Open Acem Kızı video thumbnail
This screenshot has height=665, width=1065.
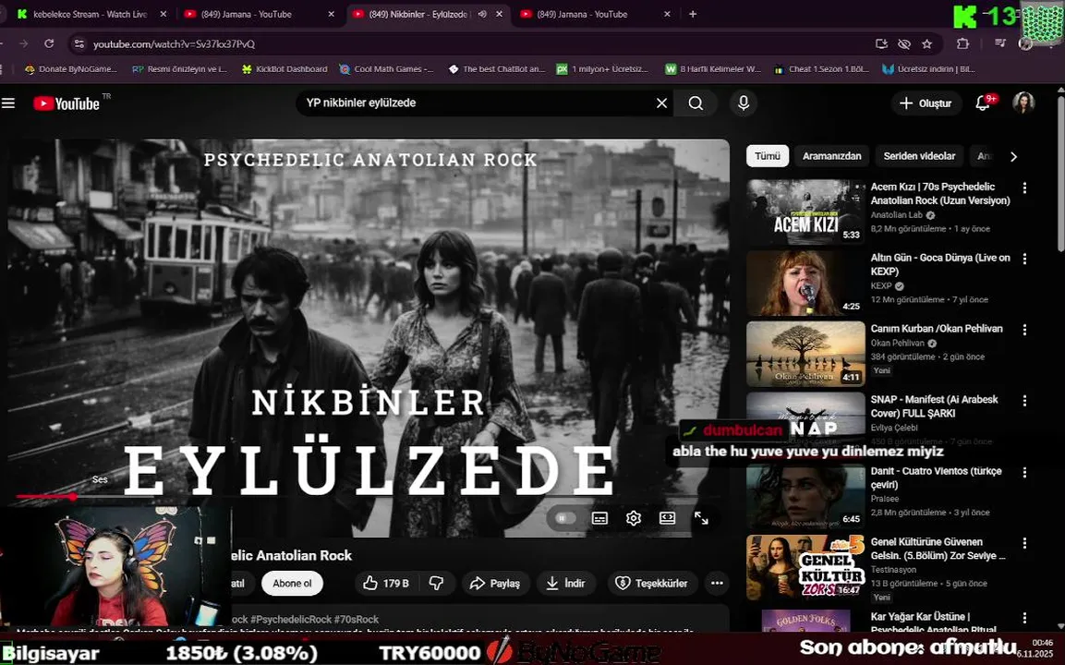click(x=805, y=212)
